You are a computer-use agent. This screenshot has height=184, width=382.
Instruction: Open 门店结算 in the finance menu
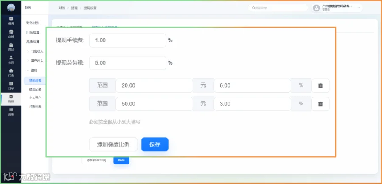[33, 32]
